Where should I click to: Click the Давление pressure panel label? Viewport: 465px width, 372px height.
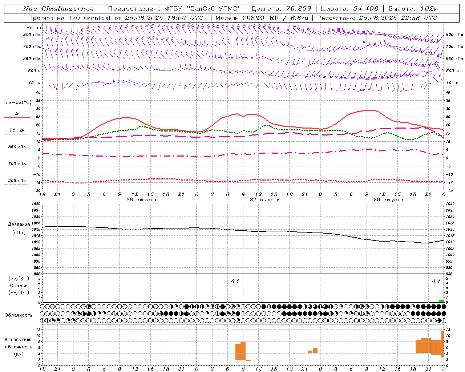[19, 225]
